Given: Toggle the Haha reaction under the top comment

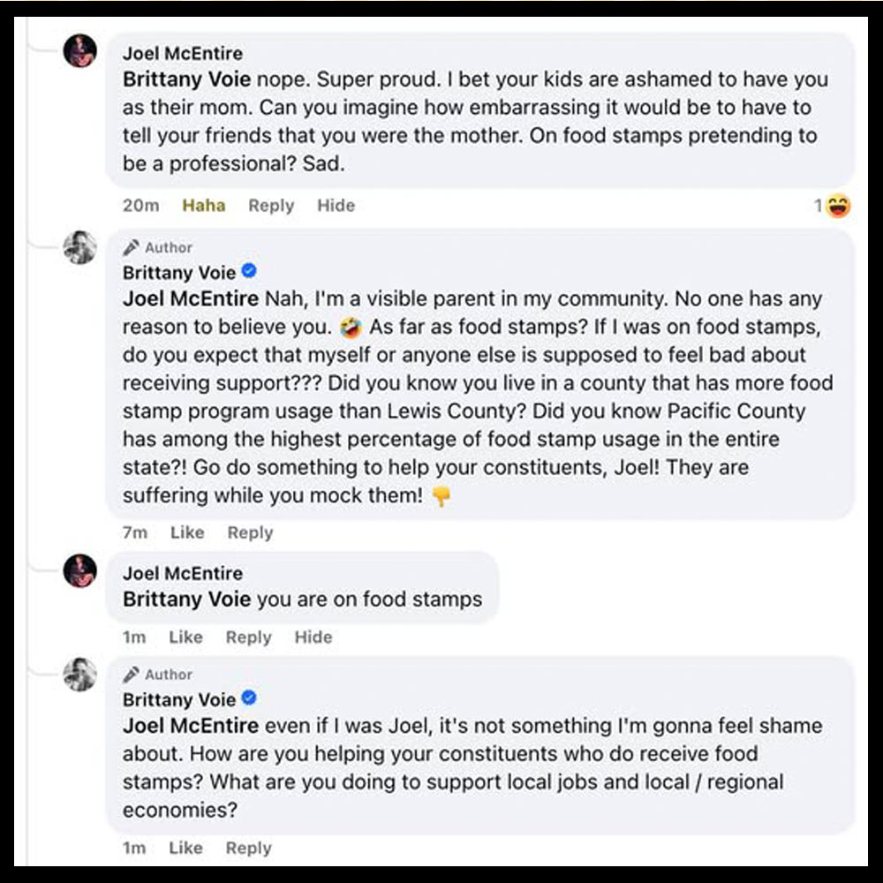Looking at the screenshot, I should tap(204, 206).
